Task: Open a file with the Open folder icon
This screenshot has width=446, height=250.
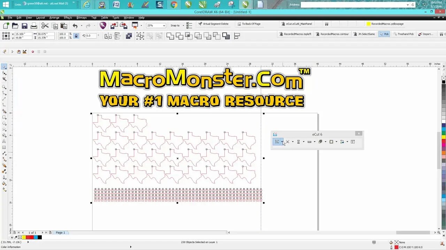Action: [x=15, y=25]
